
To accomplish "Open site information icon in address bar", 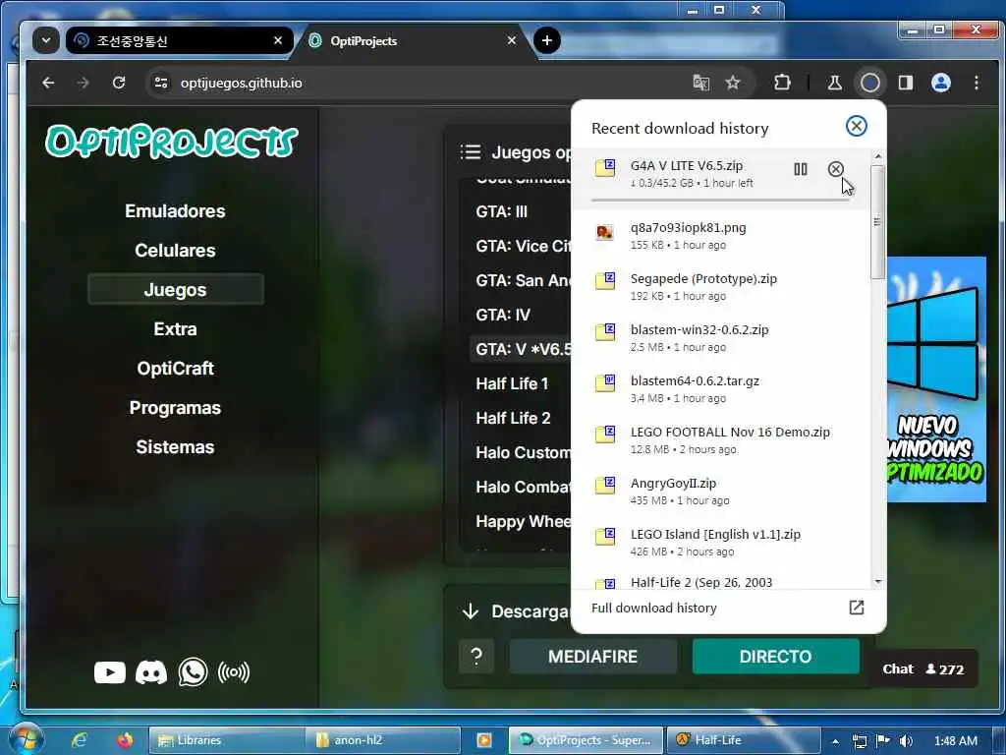I will point(161,83).
